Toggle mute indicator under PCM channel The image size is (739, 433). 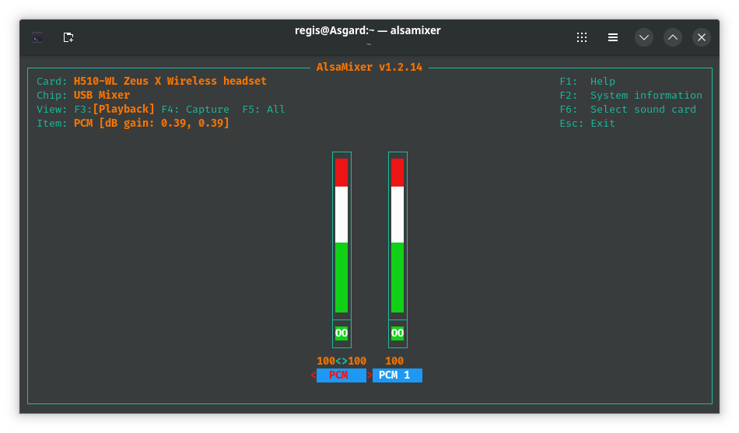pos(341,333)
